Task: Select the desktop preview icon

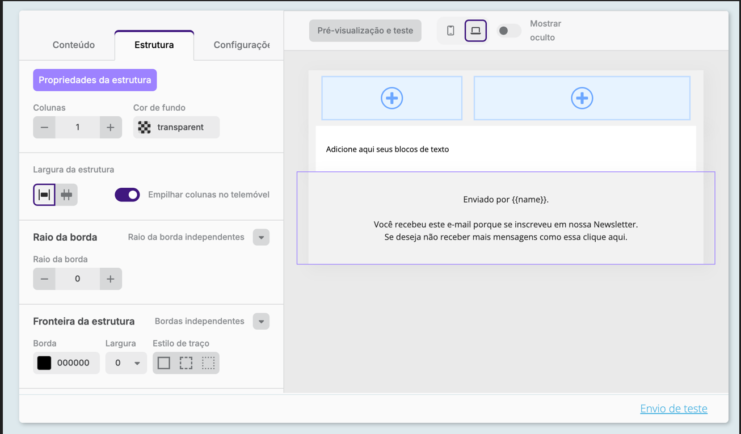Action: pyautogui.click(x=475, y=31)
